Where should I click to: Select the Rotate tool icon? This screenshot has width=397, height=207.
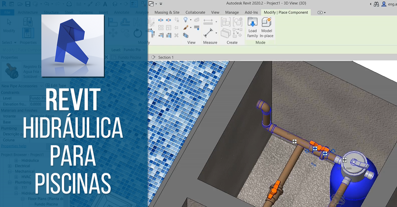click(138, 33)
